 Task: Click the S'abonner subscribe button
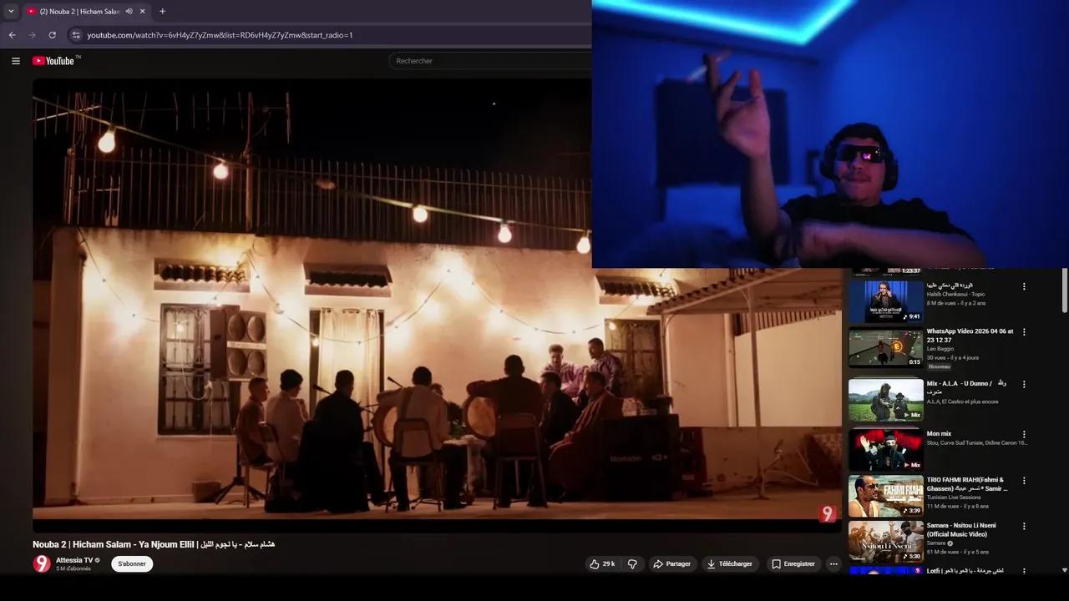tap(132, 563)
